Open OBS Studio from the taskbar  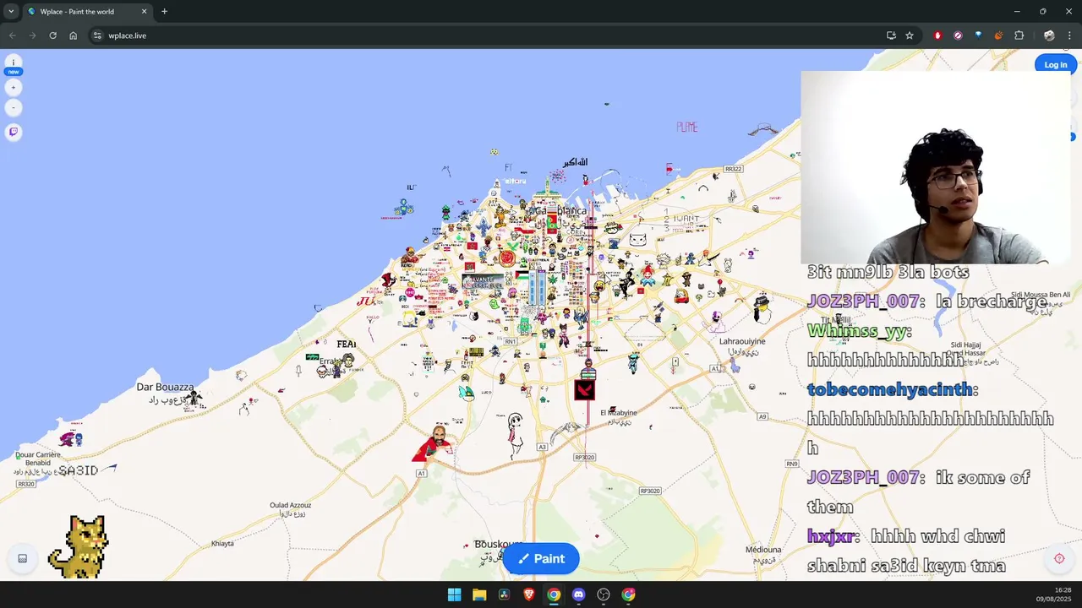[604, 594]
